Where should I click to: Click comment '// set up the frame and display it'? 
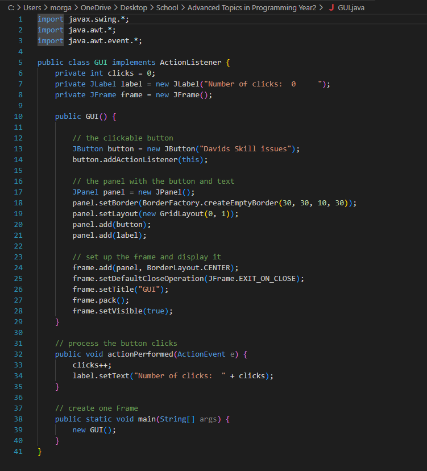pos(147,257)
